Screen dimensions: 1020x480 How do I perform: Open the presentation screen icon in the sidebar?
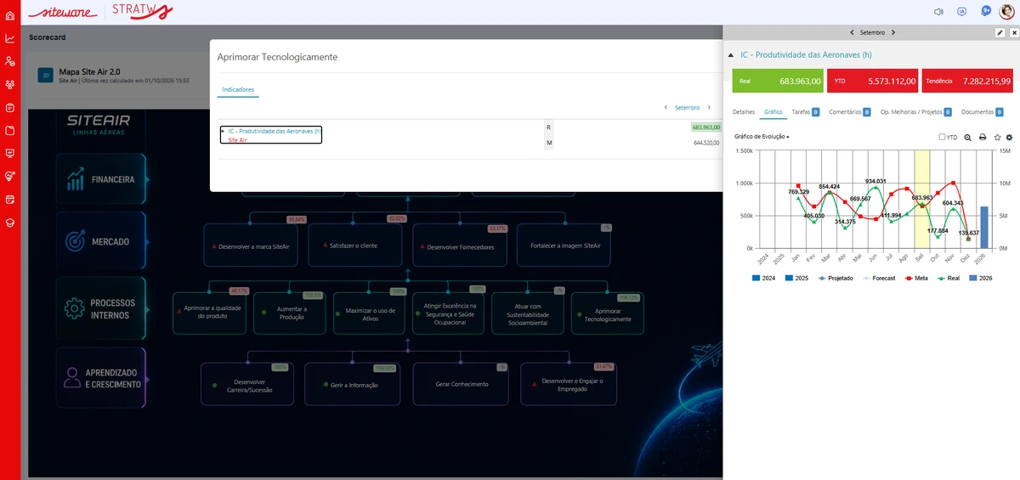(9, 153)
